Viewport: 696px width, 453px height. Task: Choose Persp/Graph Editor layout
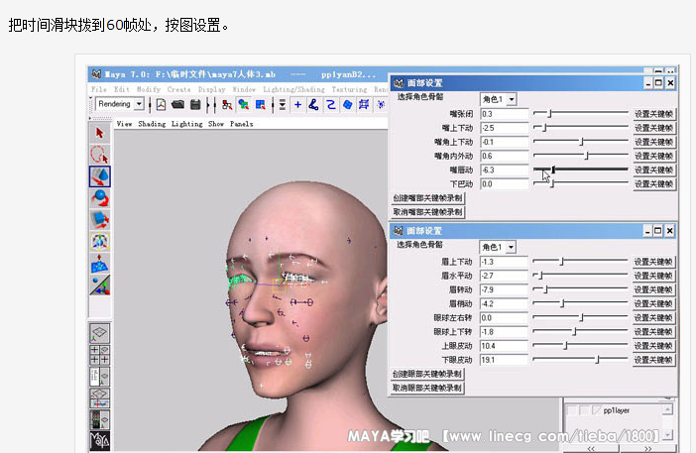[x=100, y=397]
